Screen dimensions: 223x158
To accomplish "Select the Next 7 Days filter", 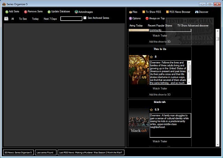I will click(50, 19).
